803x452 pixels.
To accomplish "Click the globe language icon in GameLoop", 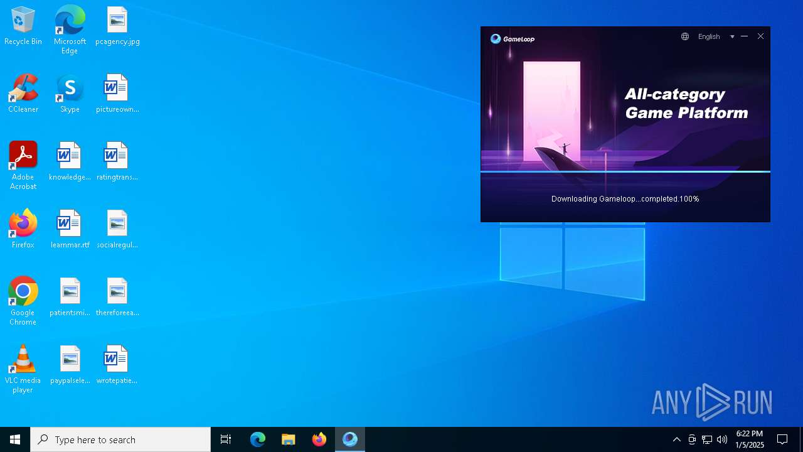I will click(x=685, y=36).
